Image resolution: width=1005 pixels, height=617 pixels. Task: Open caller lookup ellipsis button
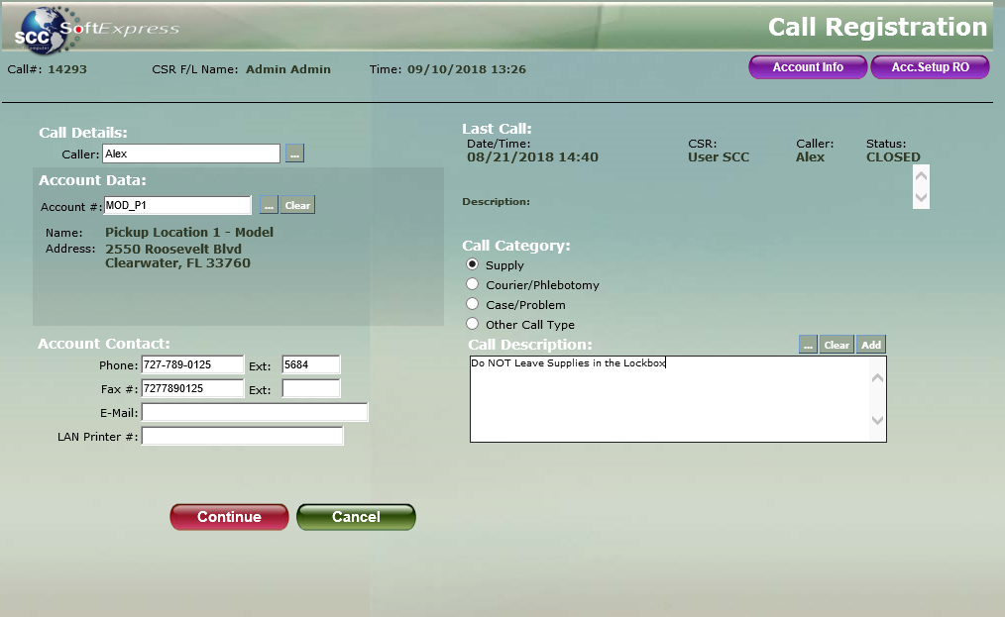click(x=295, y=154)
